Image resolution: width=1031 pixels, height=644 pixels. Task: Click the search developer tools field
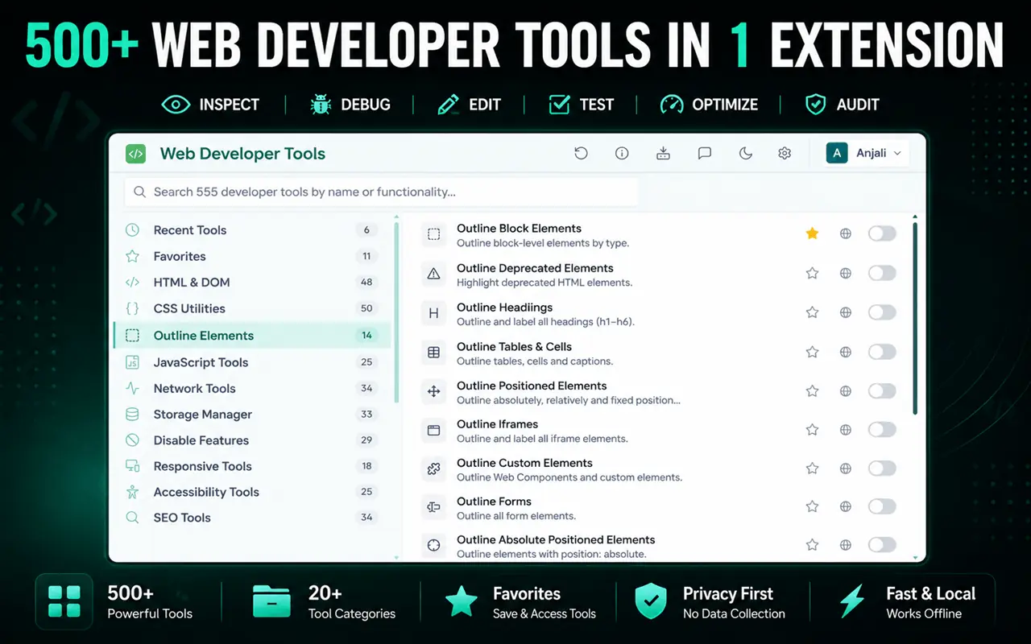click(380, 192)
